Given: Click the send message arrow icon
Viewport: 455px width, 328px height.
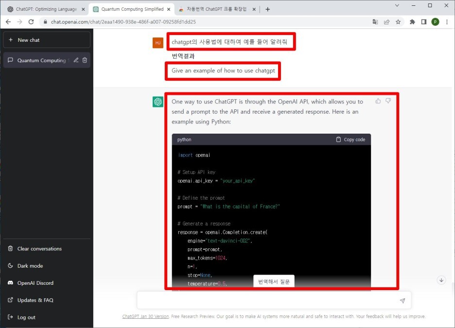Looking at the screenshot, I should [402, 301].
